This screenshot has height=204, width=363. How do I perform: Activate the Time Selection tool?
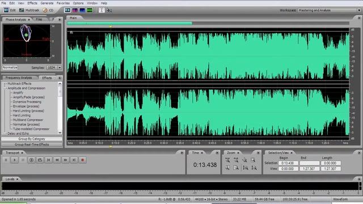[102, 10]
